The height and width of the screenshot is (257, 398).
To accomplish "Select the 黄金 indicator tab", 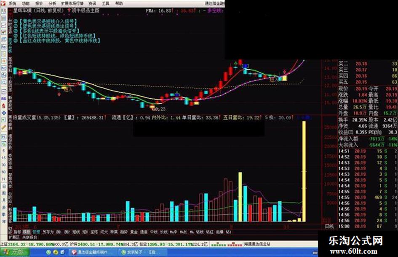I will (x=134, y=232).
